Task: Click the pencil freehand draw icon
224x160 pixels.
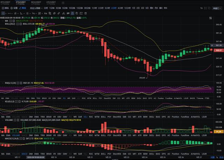Action: click(63, 13)
